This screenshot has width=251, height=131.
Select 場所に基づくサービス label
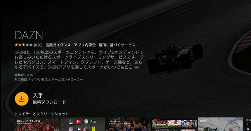click(x=117, y=45)
